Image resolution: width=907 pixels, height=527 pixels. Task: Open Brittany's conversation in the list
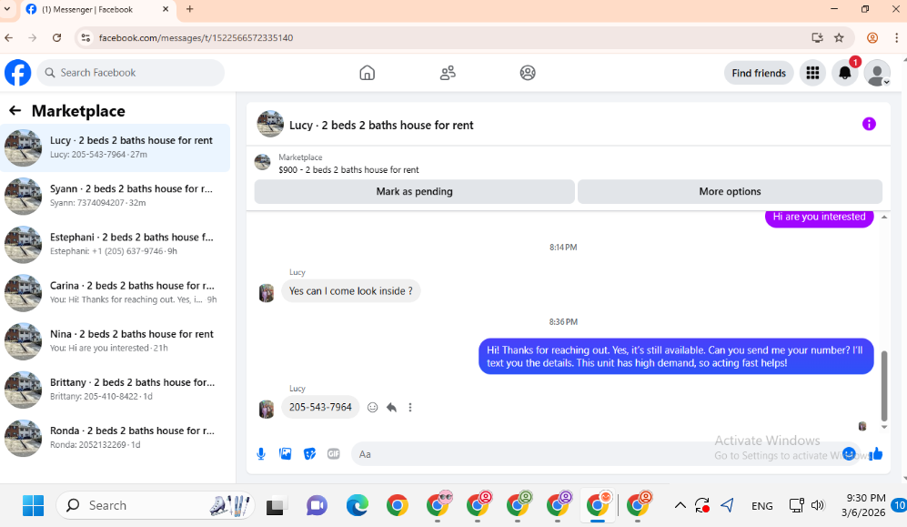pos(116,390)
